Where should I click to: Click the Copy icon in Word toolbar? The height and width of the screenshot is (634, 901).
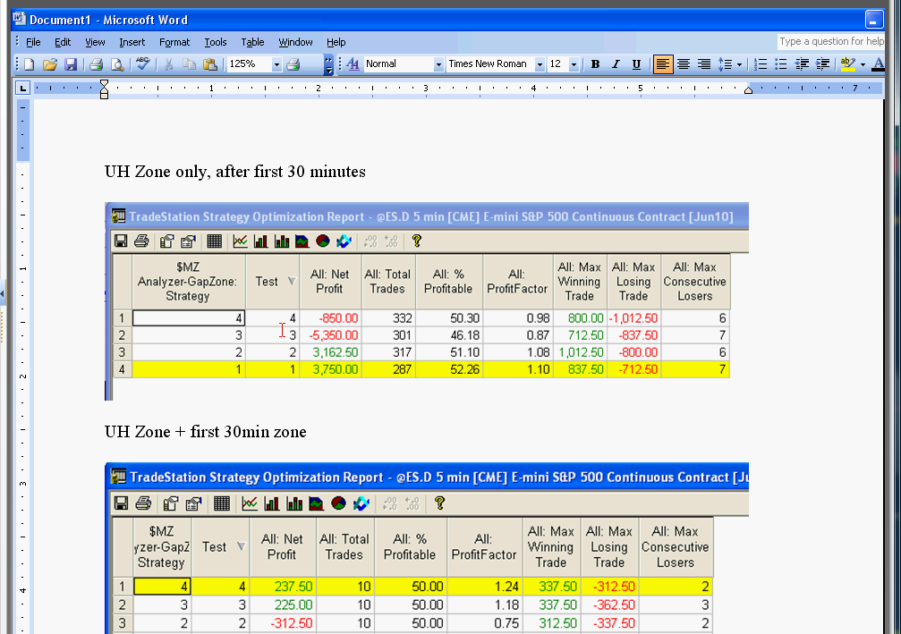189,64
